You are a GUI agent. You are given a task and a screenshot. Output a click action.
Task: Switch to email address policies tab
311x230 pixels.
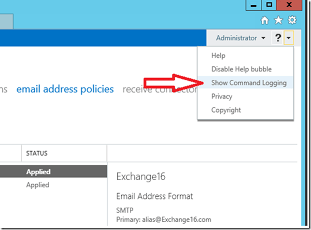[65, 89]
